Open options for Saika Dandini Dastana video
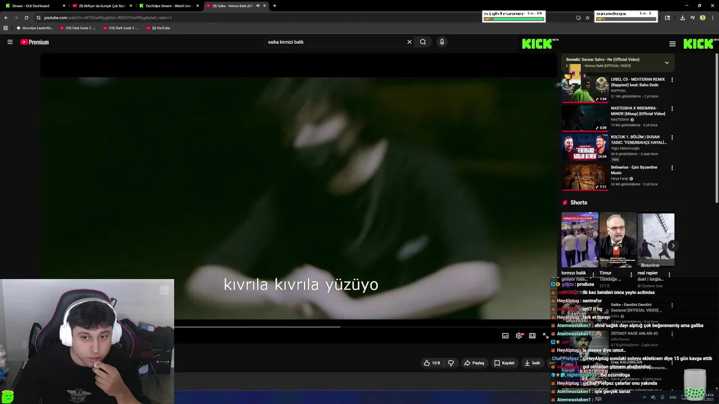Screen dimensions: 719x404 [672, 306]
